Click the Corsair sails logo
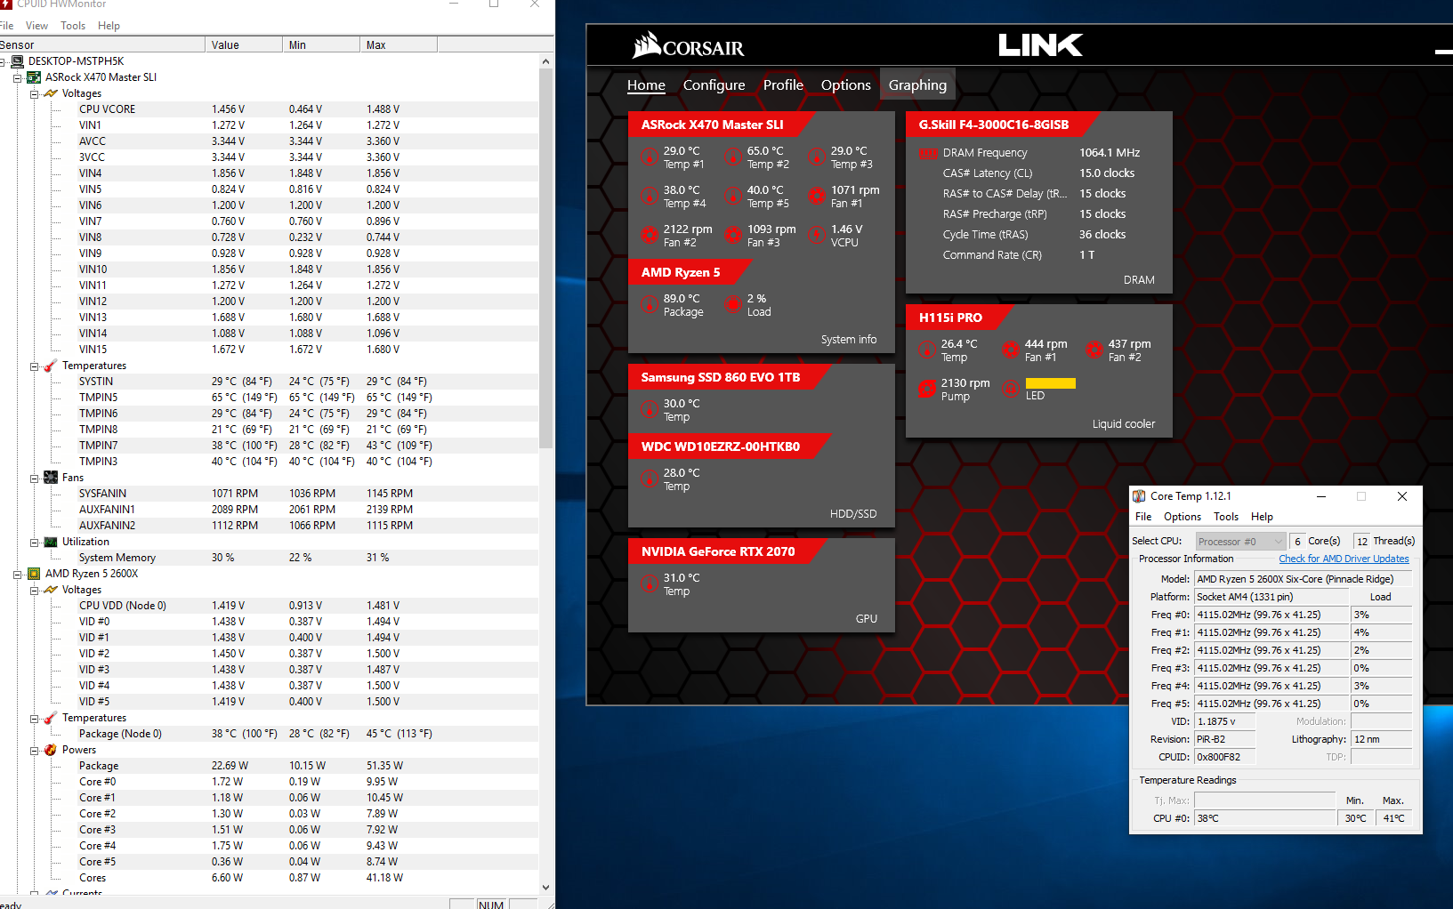 coord(647,44)
